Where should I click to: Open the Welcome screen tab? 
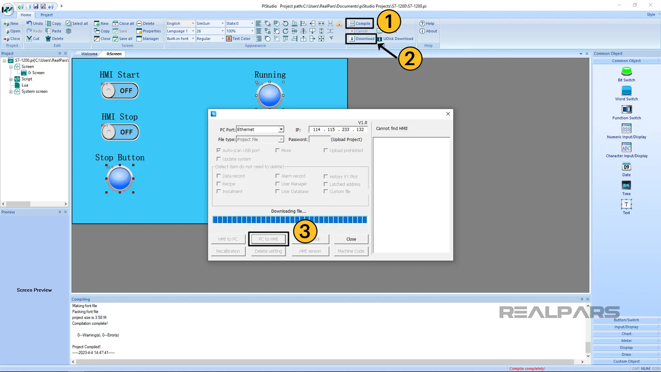(89, 54)
